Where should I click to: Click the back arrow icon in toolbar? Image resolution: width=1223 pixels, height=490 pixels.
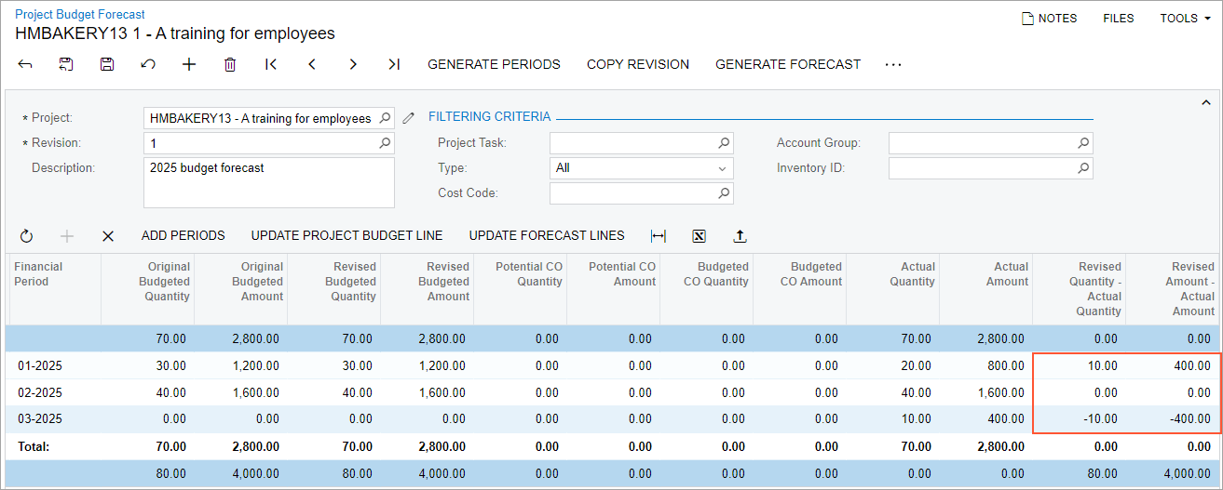point(25,64)
